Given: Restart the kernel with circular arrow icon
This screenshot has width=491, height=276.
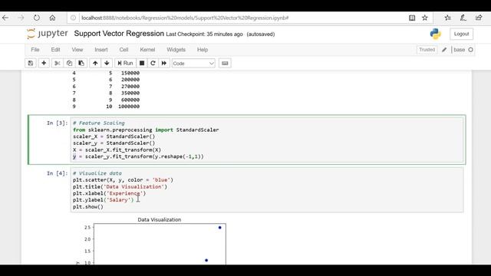Looking at the screenshot, I should 153,63.
